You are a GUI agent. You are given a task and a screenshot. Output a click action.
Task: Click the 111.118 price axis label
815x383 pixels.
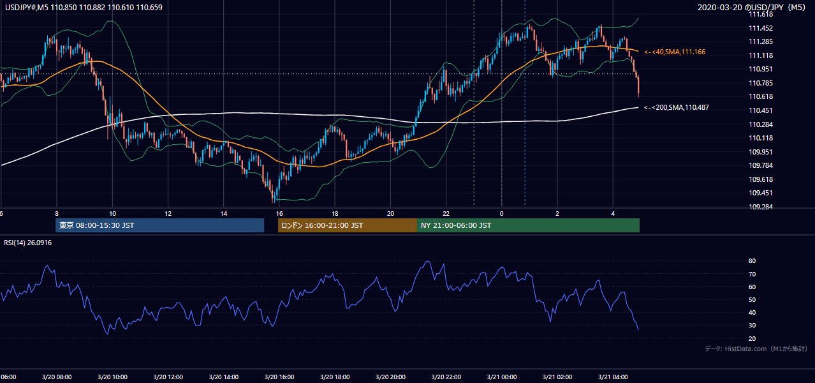761,56
